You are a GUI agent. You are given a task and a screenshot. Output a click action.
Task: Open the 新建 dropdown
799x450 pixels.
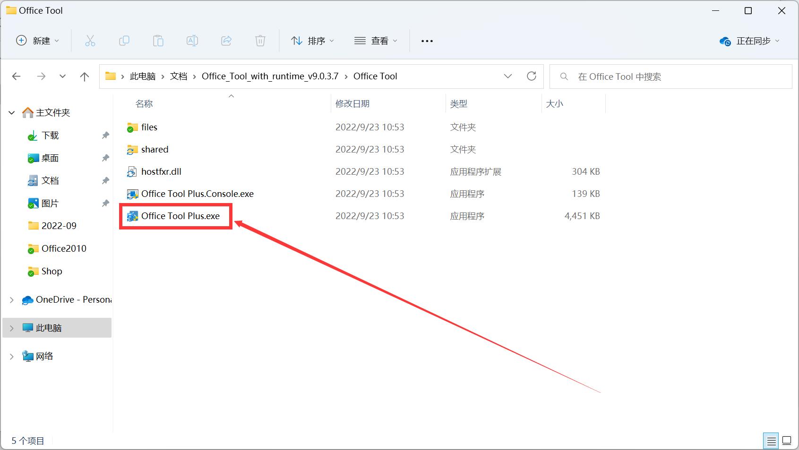(38, 41)
